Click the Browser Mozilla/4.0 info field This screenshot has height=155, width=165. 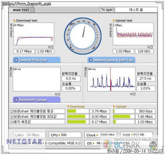pyautogui.click(x=48, y=143)
